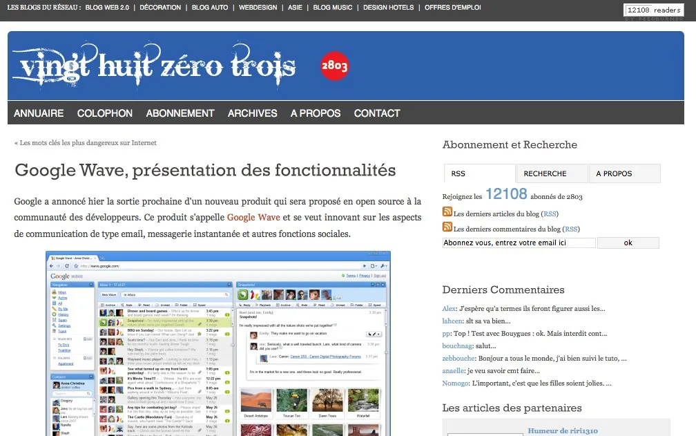Viewport: 696px width, 436px height.
Task: Open the ARCHIVES menu item
Action: [x=253, y=113]
